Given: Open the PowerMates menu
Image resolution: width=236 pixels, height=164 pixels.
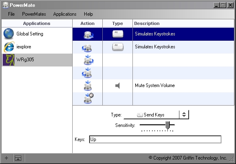Looking at the screenshot, I should click(x=34, y=14).
